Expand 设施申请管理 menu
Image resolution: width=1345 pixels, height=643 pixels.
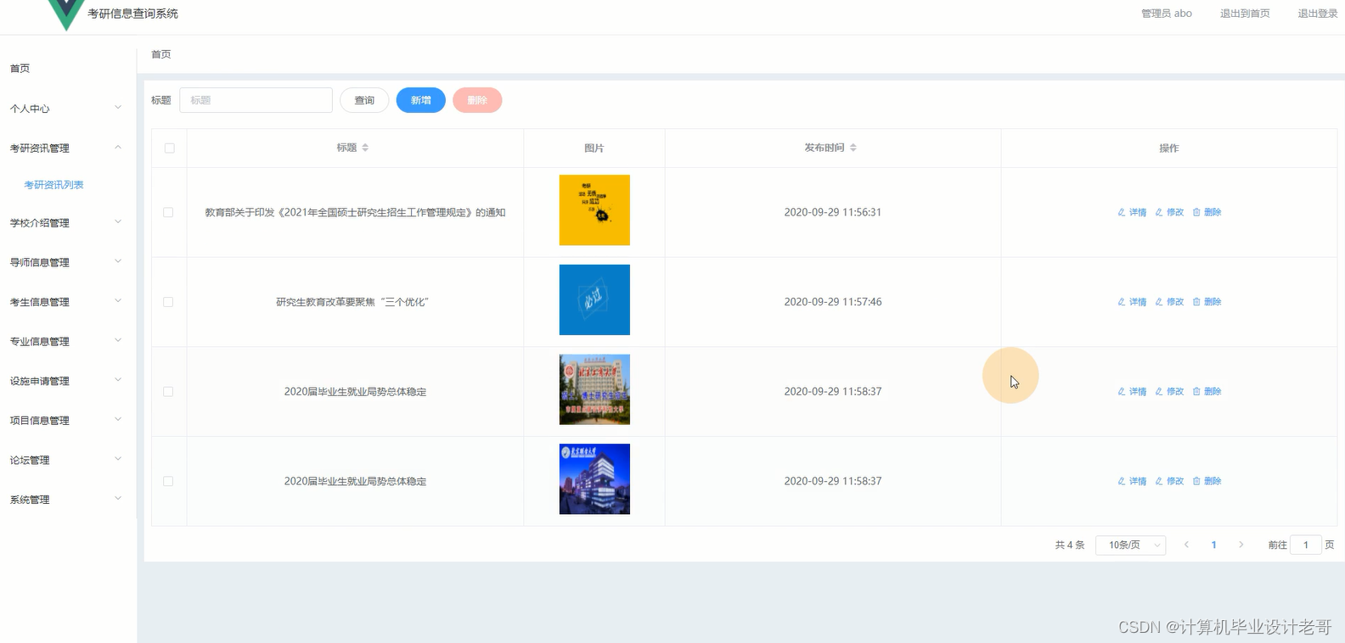pos(66,381)
